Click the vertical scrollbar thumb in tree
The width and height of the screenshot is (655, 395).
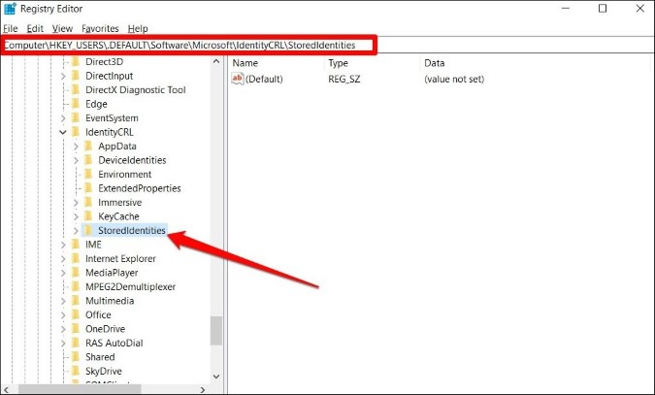216,330
